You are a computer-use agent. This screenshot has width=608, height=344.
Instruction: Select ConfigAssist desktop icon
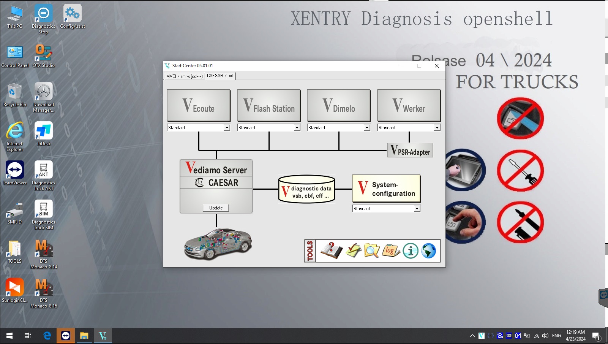point(72,17)
